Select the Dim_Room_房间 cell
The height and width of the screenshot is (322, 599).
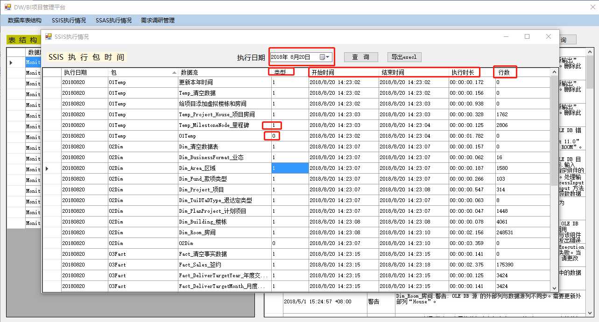225,232
